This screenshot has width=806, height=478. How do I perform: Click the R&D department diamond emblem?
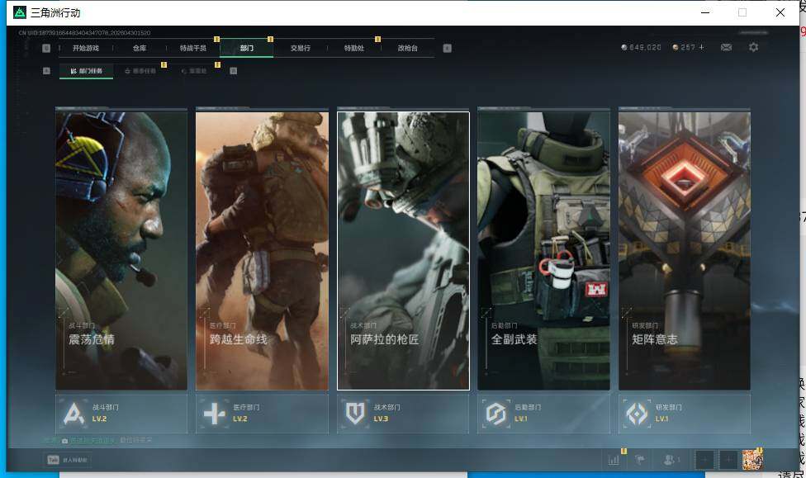637,413
